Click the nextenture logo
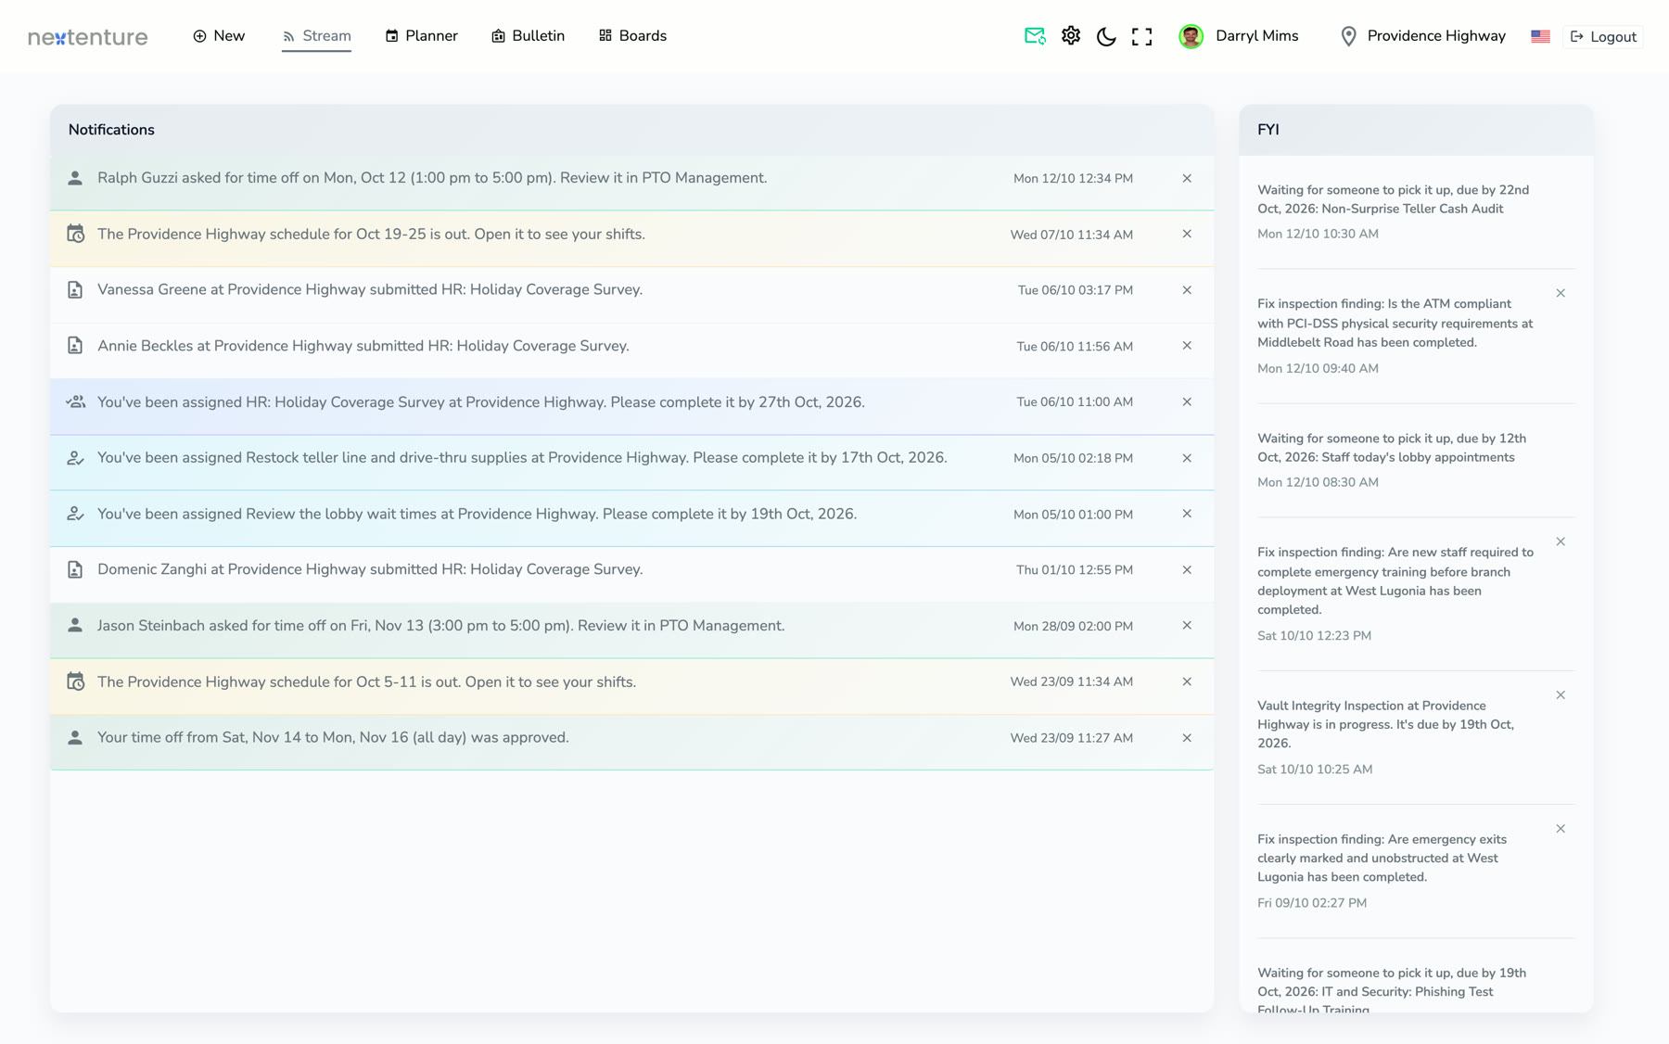The image size is (1669, 1044). pyautogui.click(x=88, y=37)
